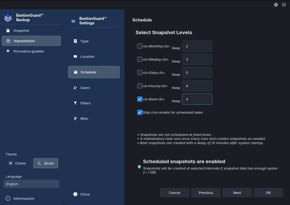Image resolution: width=290 pixels, height=205 pixels.
Task: Click the Location drive icon
Action: click(x=75, y=56)
